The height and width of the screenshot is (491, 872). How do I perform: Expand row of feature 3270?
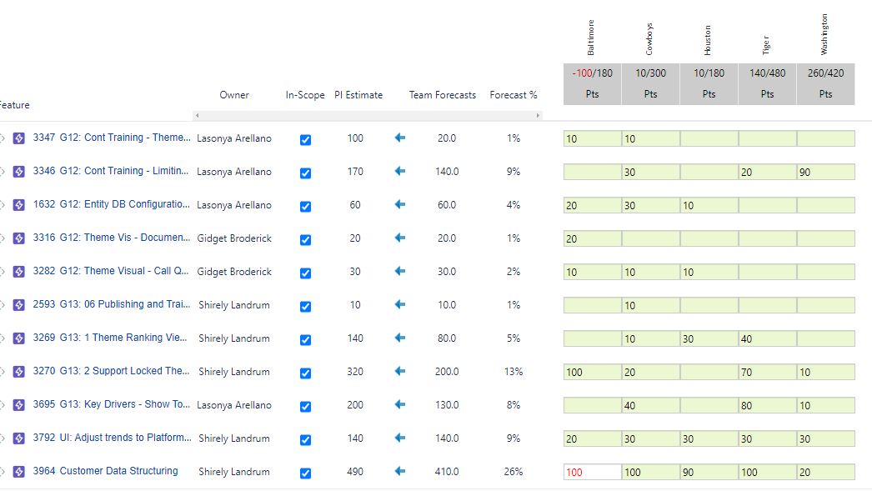[x=3, y=372]
